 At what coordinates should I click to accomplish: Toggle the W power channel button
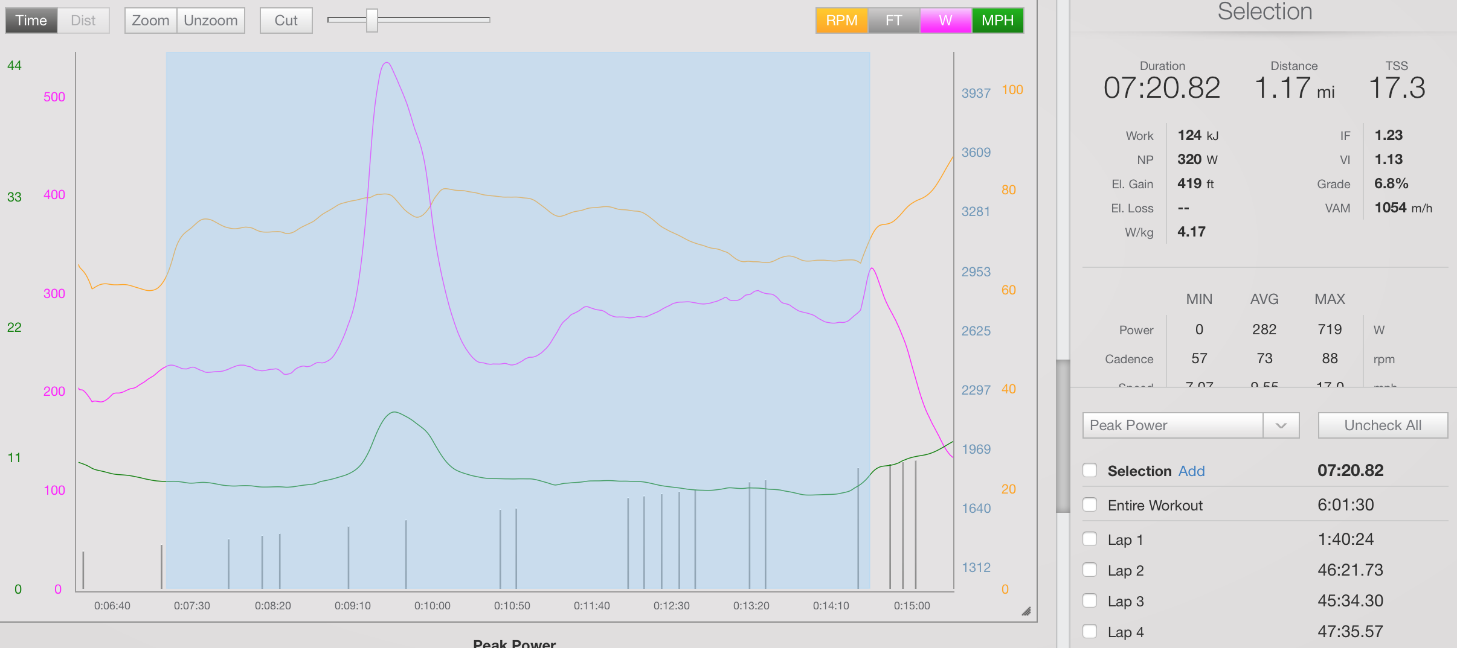945,21
